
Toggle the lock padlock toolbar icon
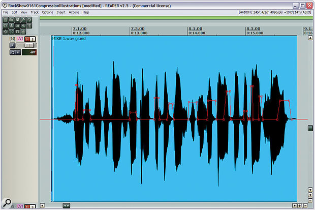coord(23,32)
